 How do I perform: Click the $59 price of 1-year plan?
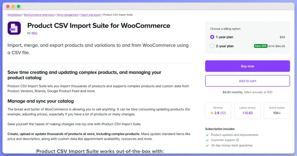point(282,37)
